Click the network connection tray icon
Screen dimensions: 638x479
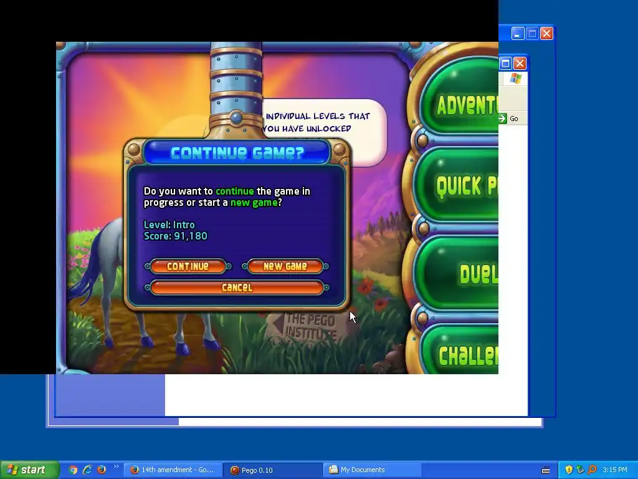[x=580, y=470]
